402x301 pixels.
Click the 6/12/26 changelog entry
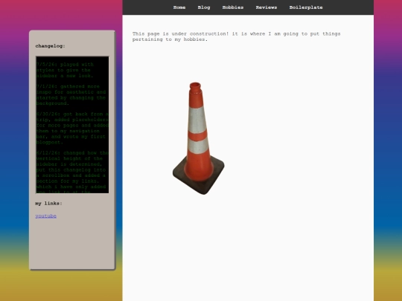pyautogui.click(x=72, y=172)
